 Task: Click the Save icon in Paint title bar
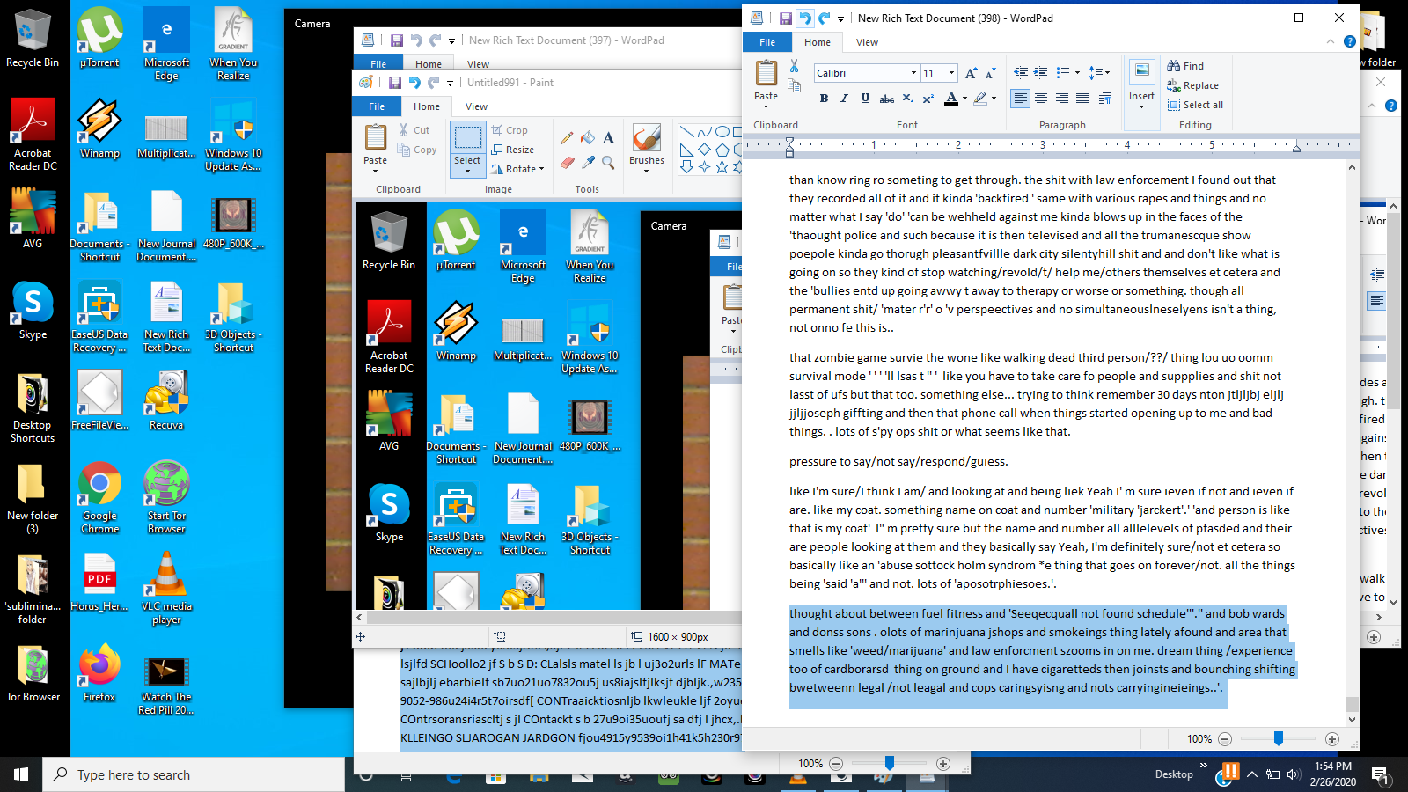pyautogui.click(x=395, y=83)
